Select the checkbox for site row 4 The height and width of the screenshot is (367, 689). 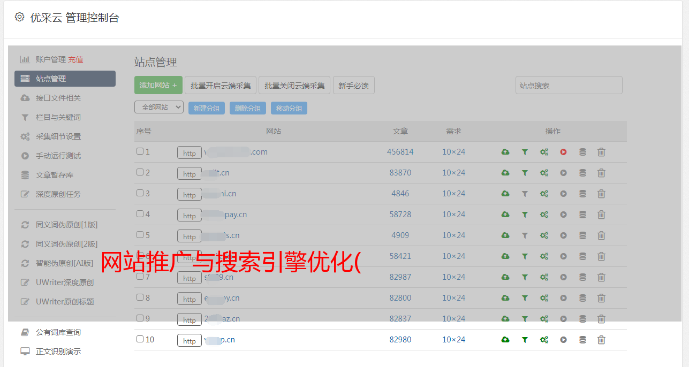(140, 214)
